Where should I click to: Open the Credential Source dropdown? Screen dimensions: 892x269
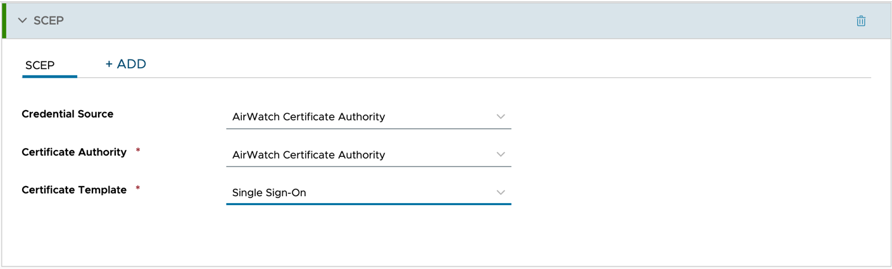tap(368, 116)
